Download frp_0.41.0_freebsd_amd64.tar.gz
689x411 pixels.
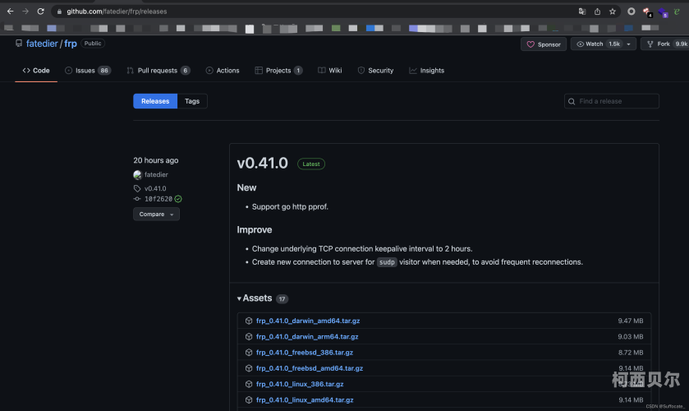310,368
